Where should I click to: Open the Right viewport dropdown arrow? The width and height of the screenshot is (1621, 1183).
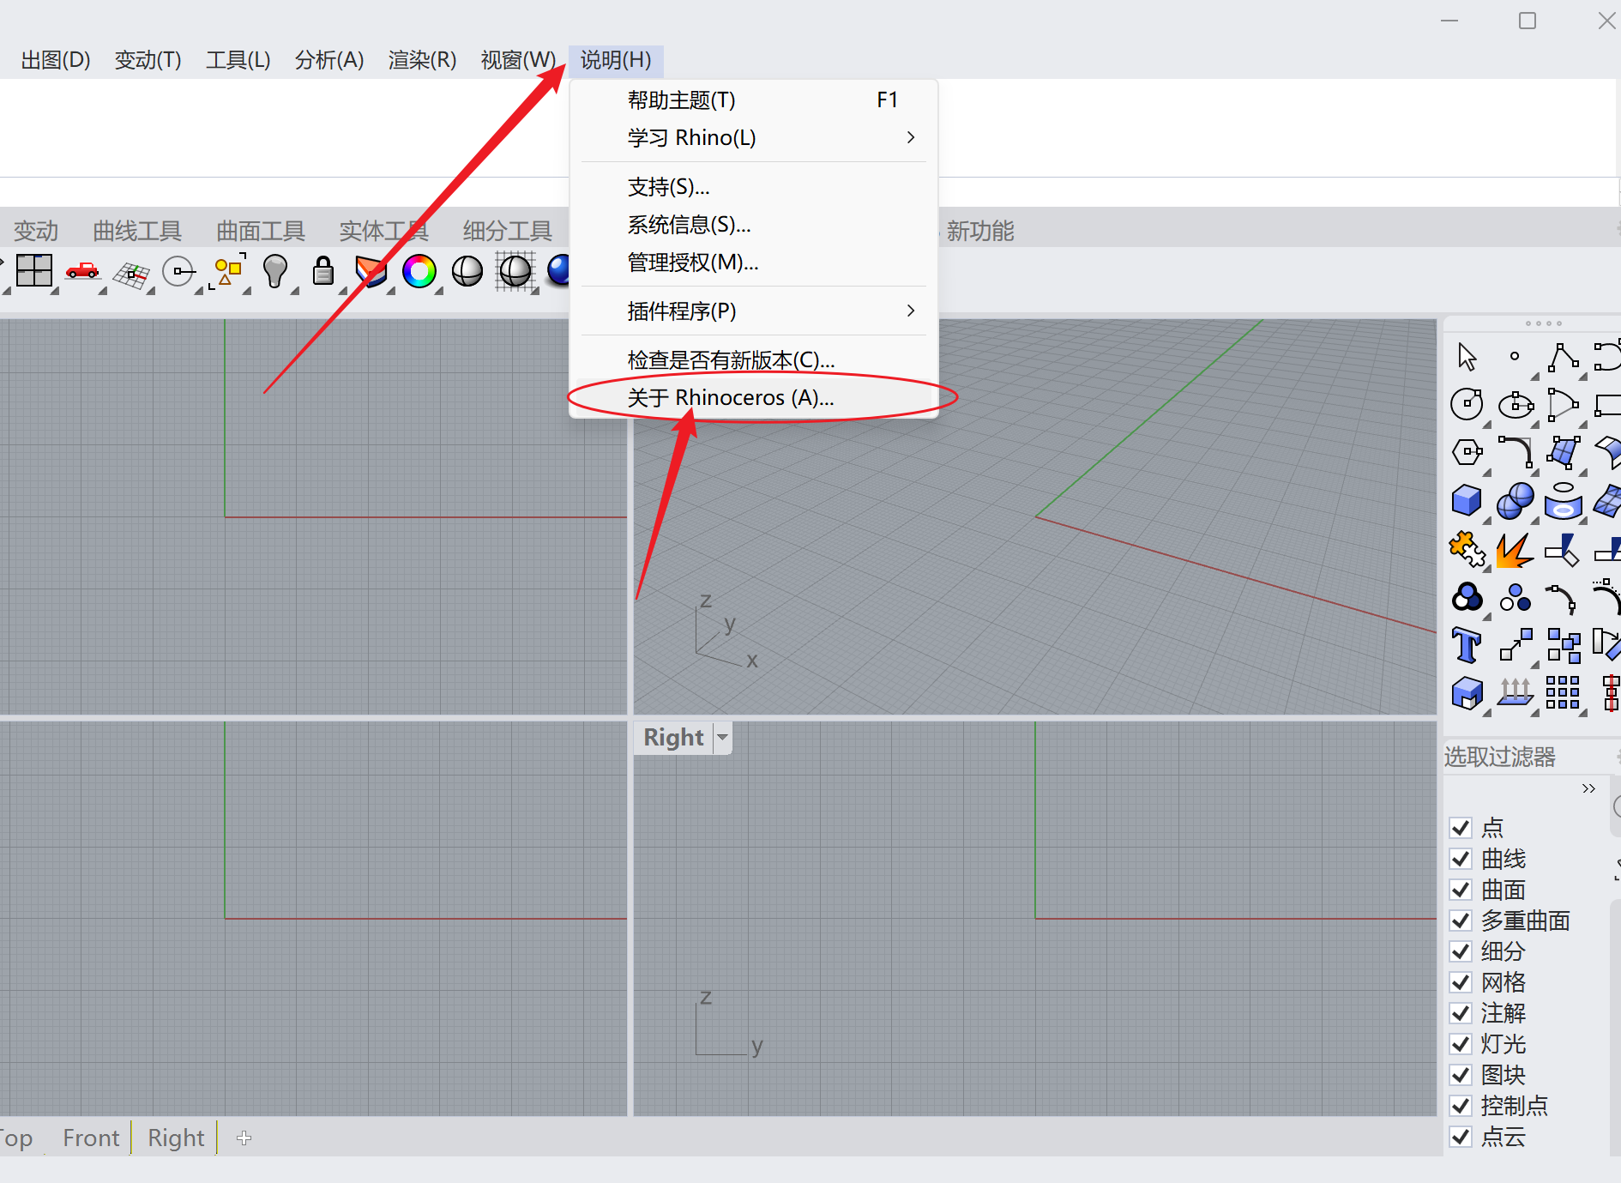722,738
